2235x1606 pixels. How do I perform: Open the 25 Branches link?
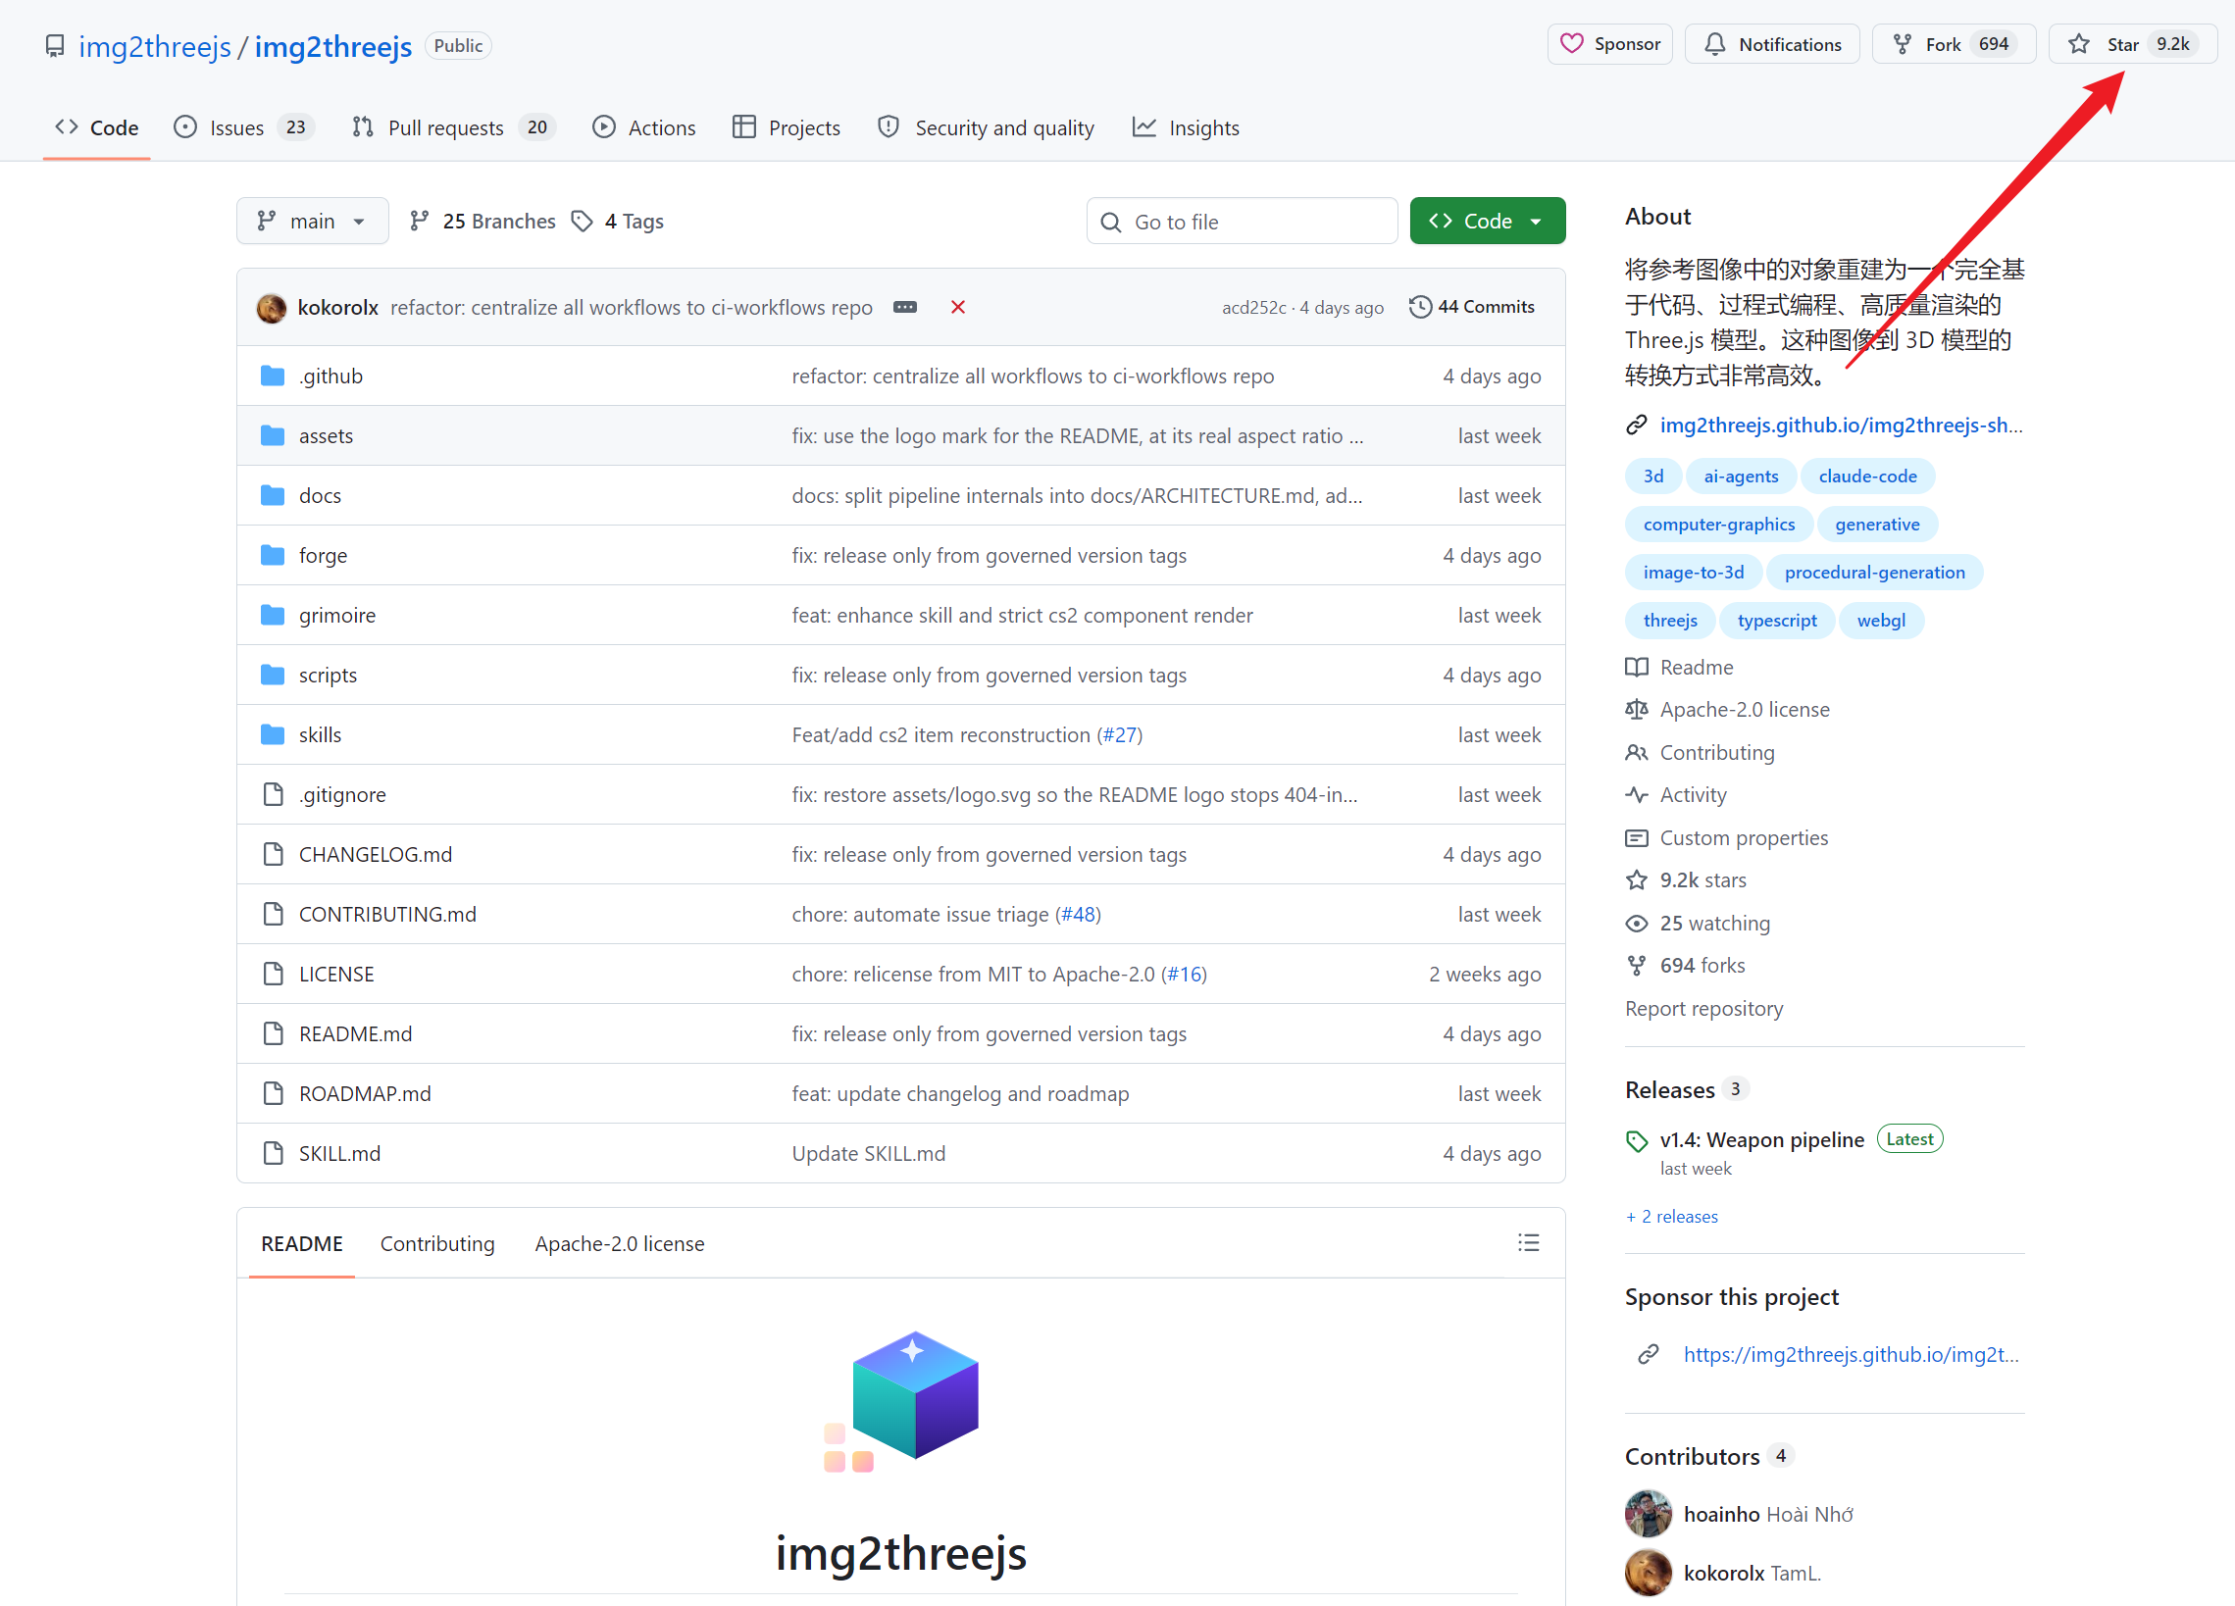coord(483,221)
